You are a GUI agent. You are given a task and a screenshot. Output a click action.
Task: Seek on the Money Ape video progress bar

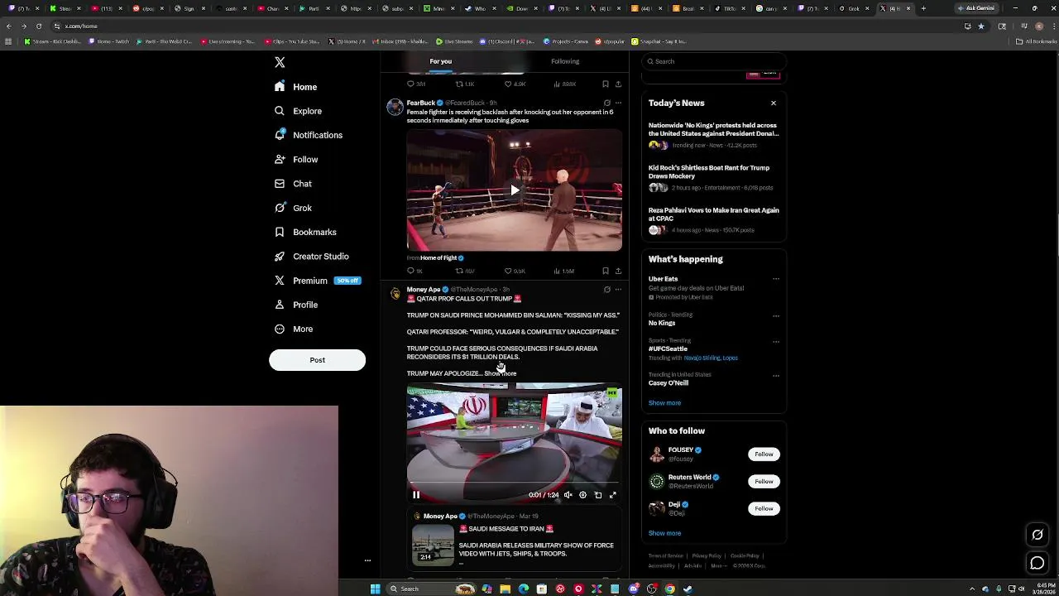coord(514,483)
